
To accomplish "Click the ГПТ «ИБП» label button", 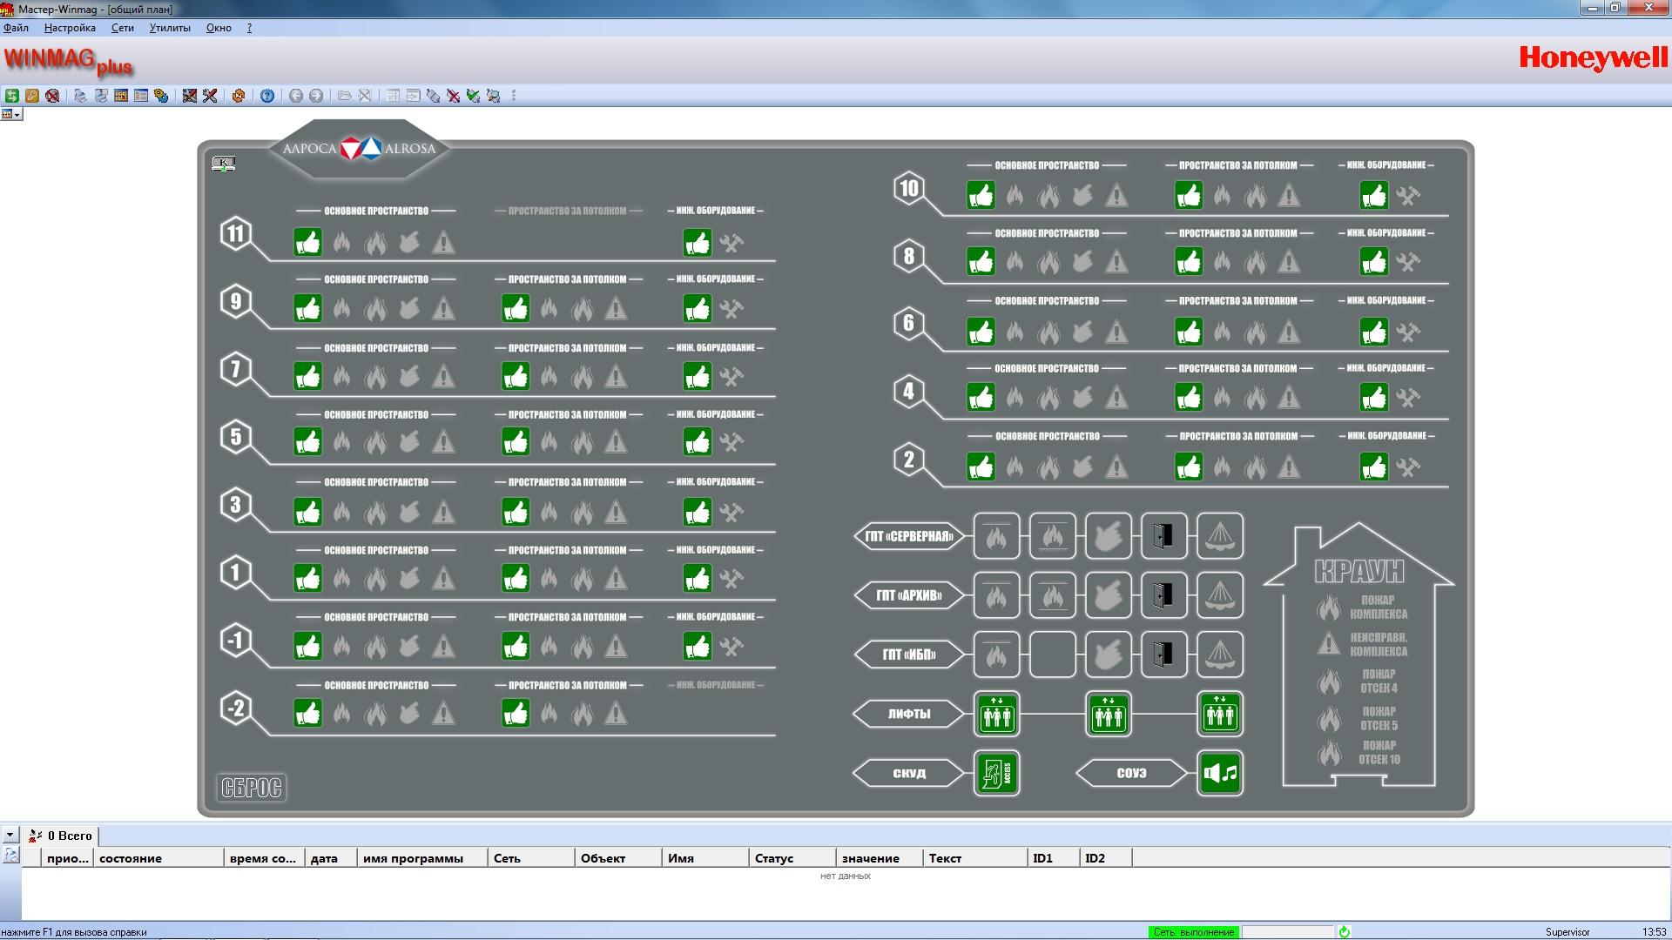I will tap(908, 655).
